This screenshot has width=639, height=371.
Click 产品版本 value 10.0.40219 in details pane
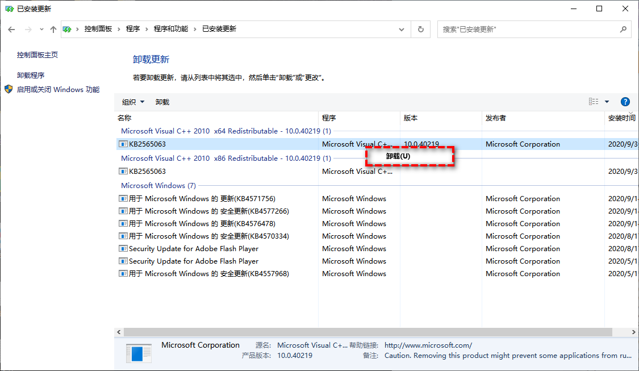click(x=295, y=356)
